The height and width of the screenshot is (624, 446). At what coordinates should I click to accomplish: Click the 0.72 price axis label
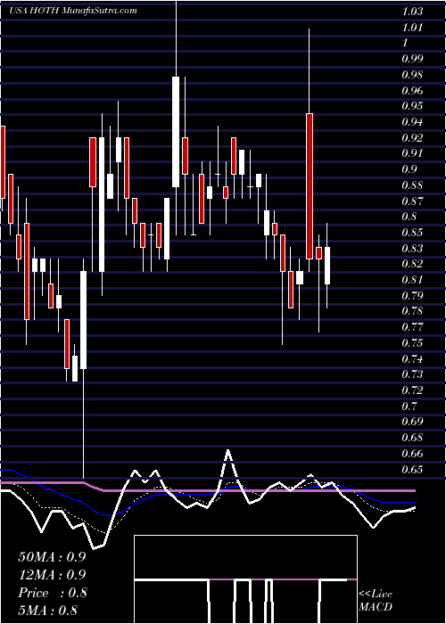(412, 390)
